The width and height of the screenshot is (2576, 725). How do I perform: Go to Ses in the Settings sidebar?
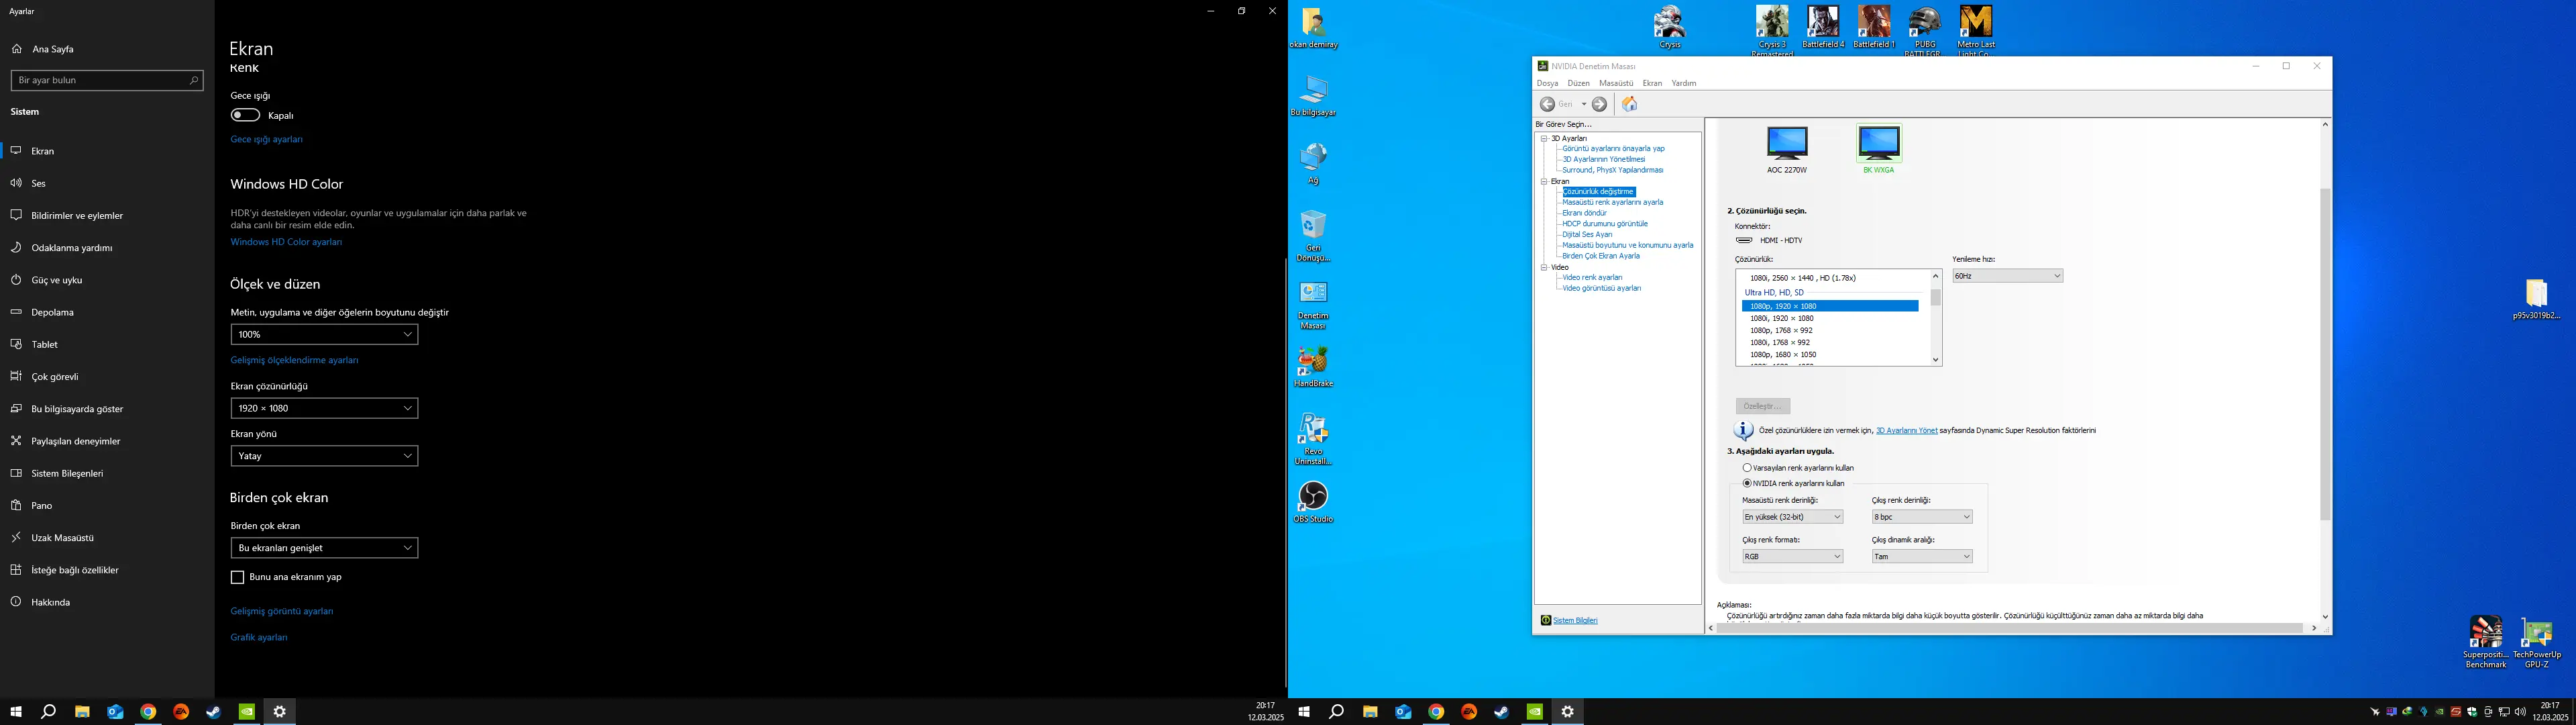click(107, 183)
